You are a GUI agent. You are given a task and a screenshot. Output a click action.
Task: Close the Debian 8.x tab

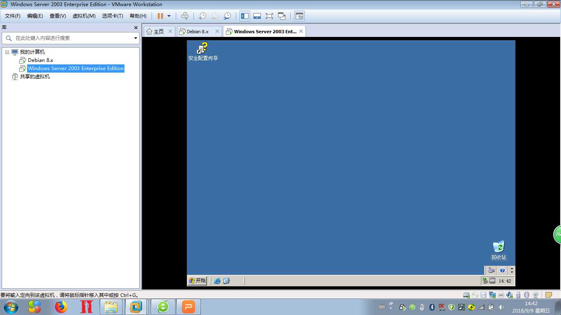(x=217, y=31)
